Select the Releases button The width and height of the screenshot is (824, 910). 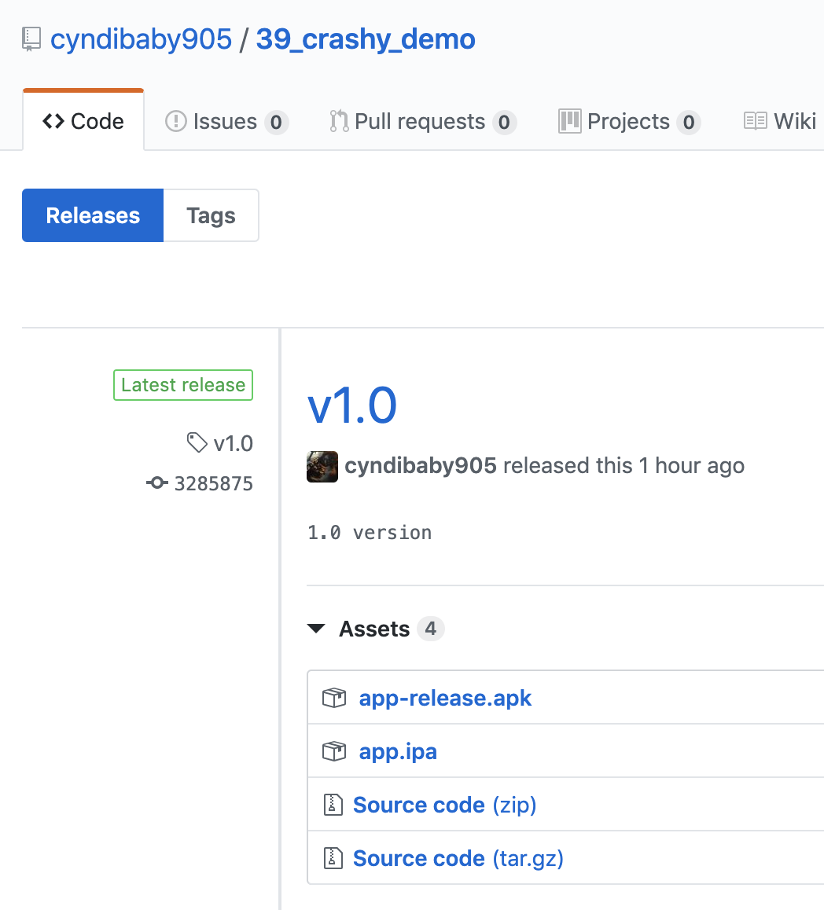tap(93, 215)
